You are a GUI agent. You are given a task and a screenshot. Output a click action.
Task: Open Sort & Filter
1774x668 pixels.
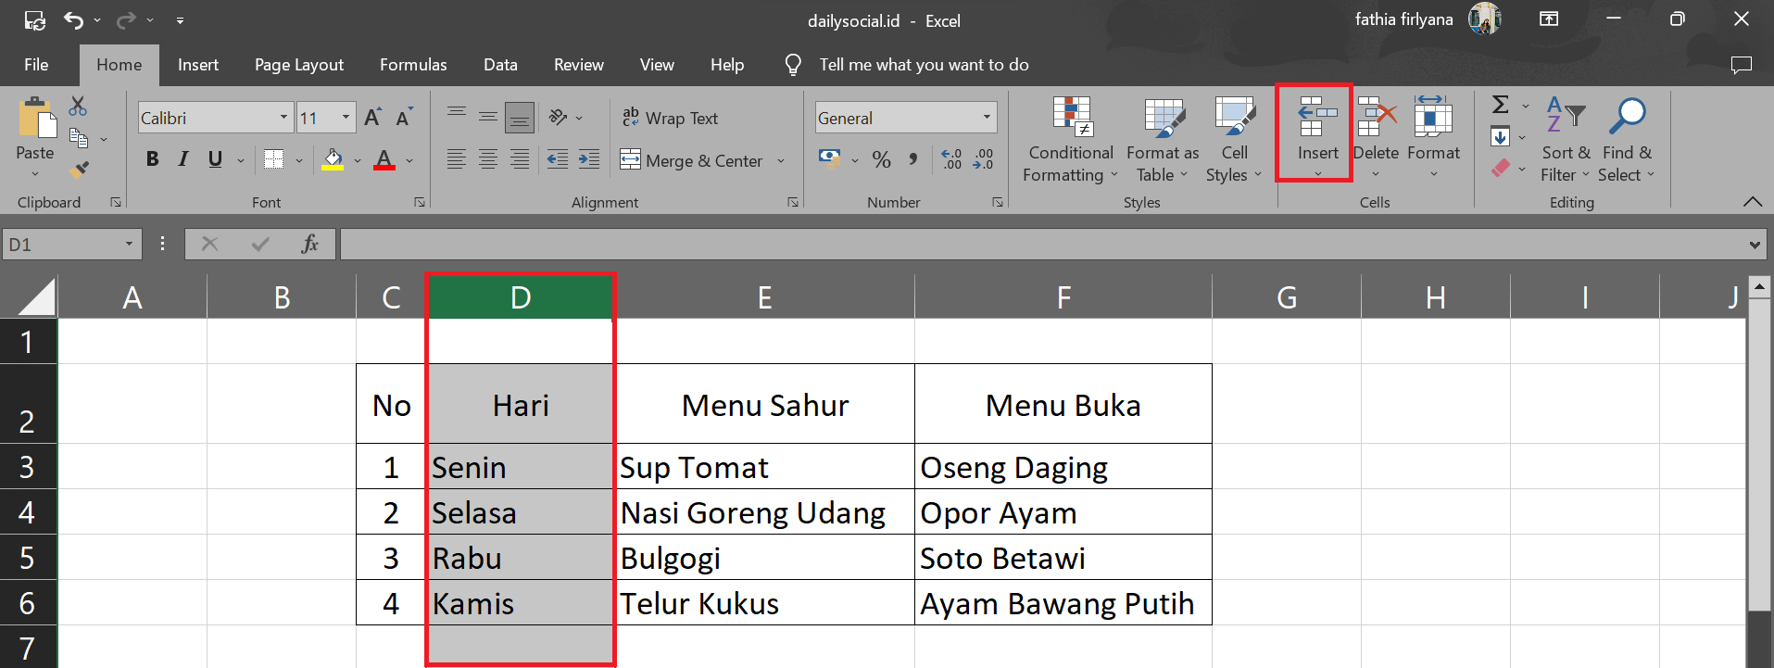pos(1566,139)
